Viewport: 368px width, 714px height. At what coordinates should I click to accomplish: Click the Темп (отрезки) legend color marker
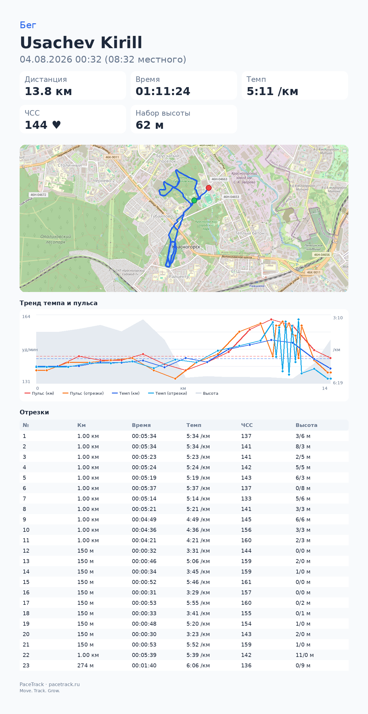click(x=151, y=393)
